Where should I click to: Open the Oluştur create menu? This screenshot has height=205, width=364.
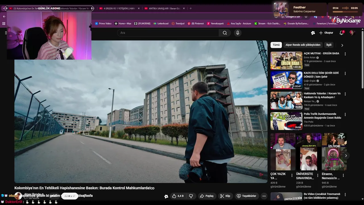click(326, 33)
